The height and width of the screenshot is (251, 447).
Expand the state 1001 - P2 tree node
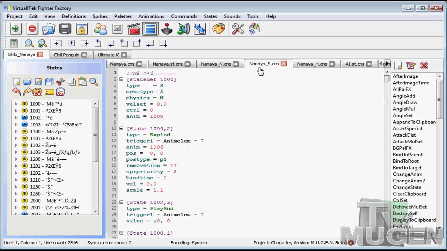(16, 111)
